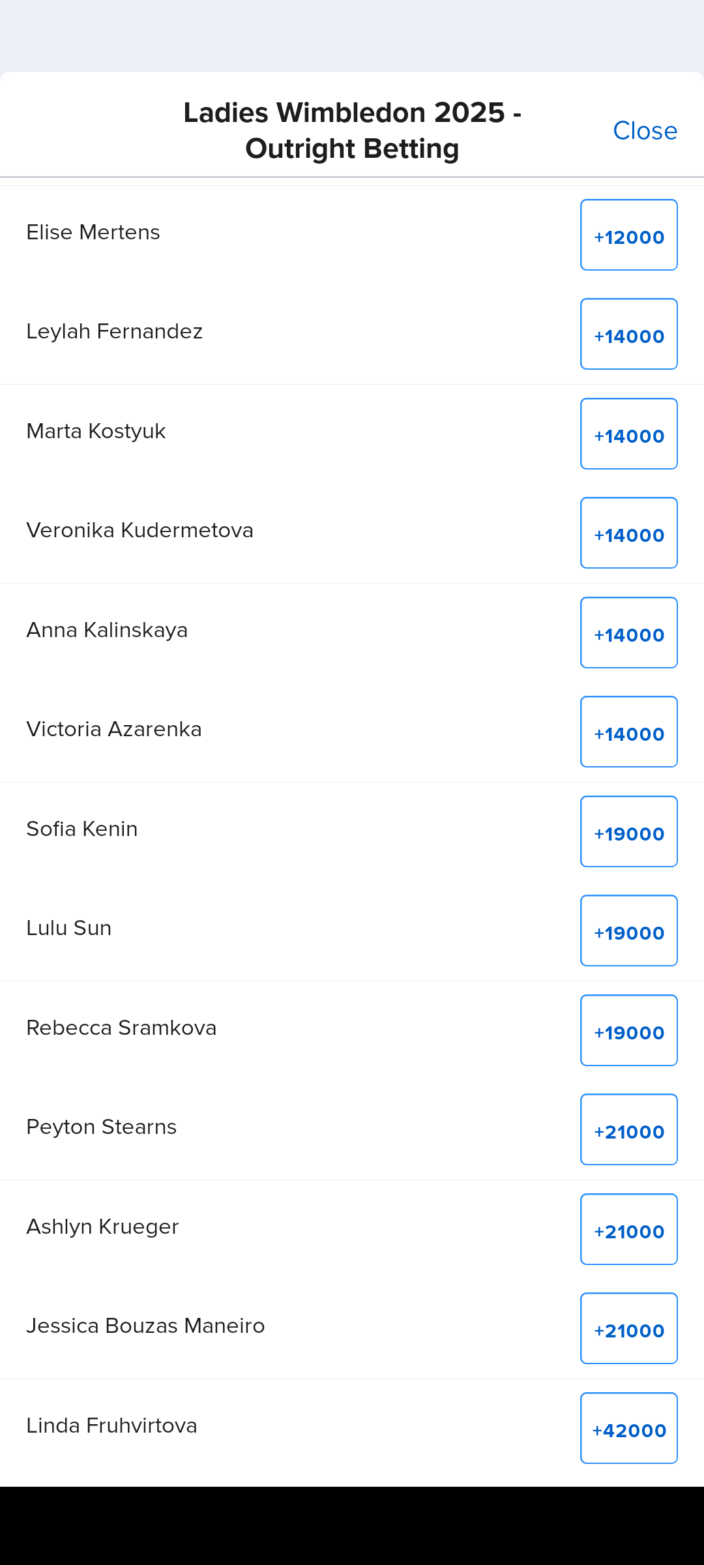Close the outright betting panel

(x=645, y=130)
